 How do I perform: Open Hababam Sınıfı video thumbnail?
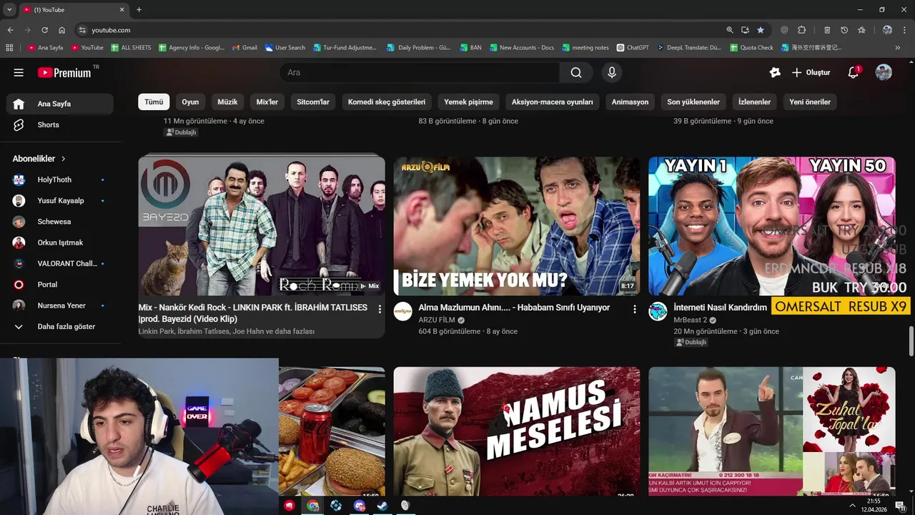(x=517, y=226)
